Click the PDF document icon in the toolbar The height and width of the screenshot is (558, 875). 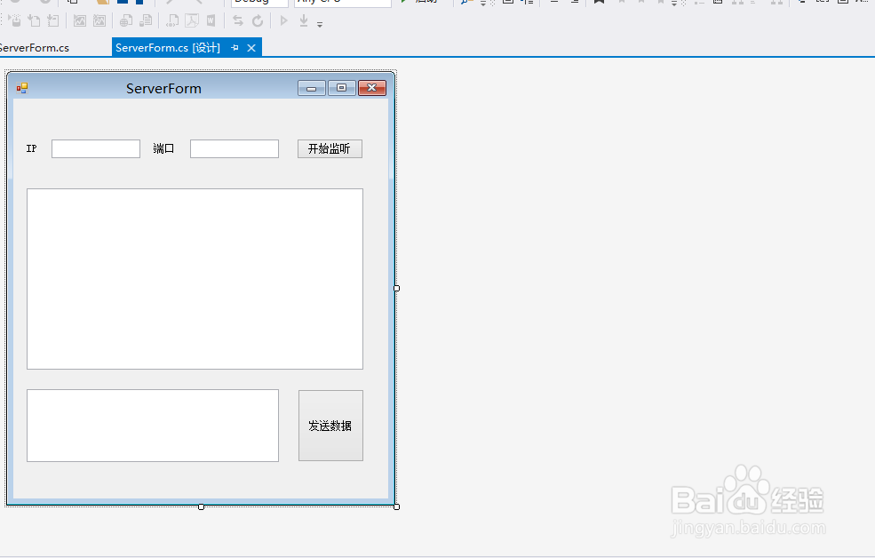coord(191,21)
